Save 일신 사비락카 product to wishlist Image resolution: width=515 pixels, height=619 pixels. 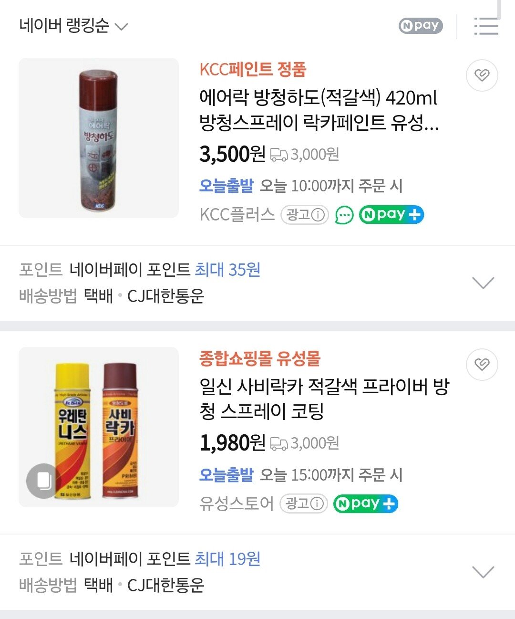click(x=482, y=364)
